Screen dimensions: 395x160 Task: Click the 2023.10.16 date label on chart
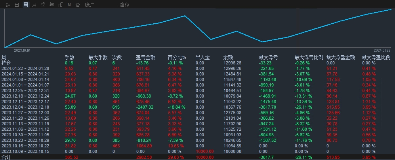pos(22,51)
